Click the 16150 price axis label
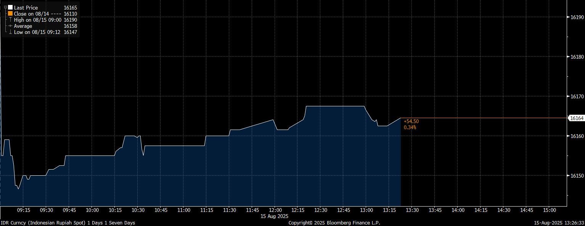This screenshot has height=226, width=585. 577,176
